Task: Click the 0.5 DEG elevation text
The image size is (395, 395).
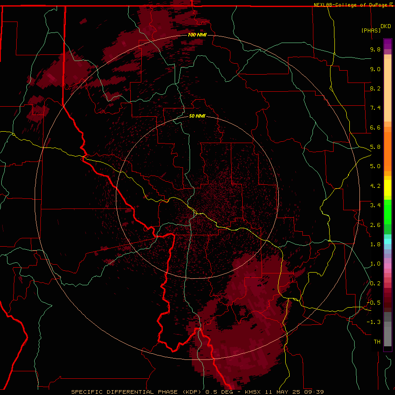Action: click(x=219, y=392)
